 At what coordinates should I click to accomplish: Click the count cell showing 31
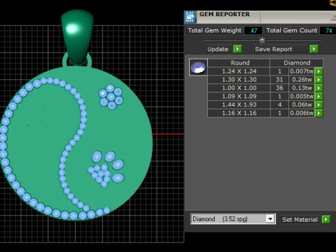pyautogui.click(x=279, y=80)
